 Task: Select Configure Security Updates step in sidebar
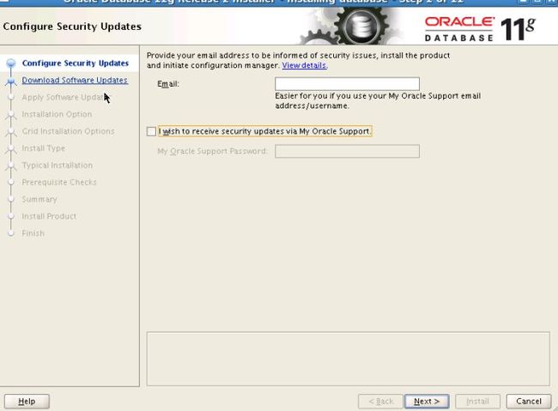pyautogui.click(x=75, y=63)
